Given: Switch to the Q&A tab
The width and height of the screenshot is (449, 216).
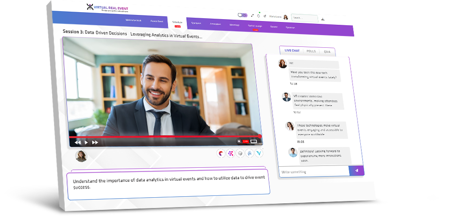Looking at the screenshot, I should point(327,52).
